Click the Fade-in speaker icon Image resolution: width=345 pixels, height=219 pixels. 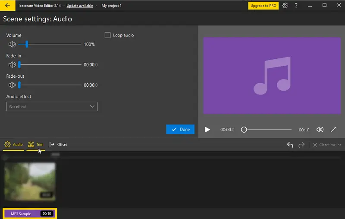point(12,64)
